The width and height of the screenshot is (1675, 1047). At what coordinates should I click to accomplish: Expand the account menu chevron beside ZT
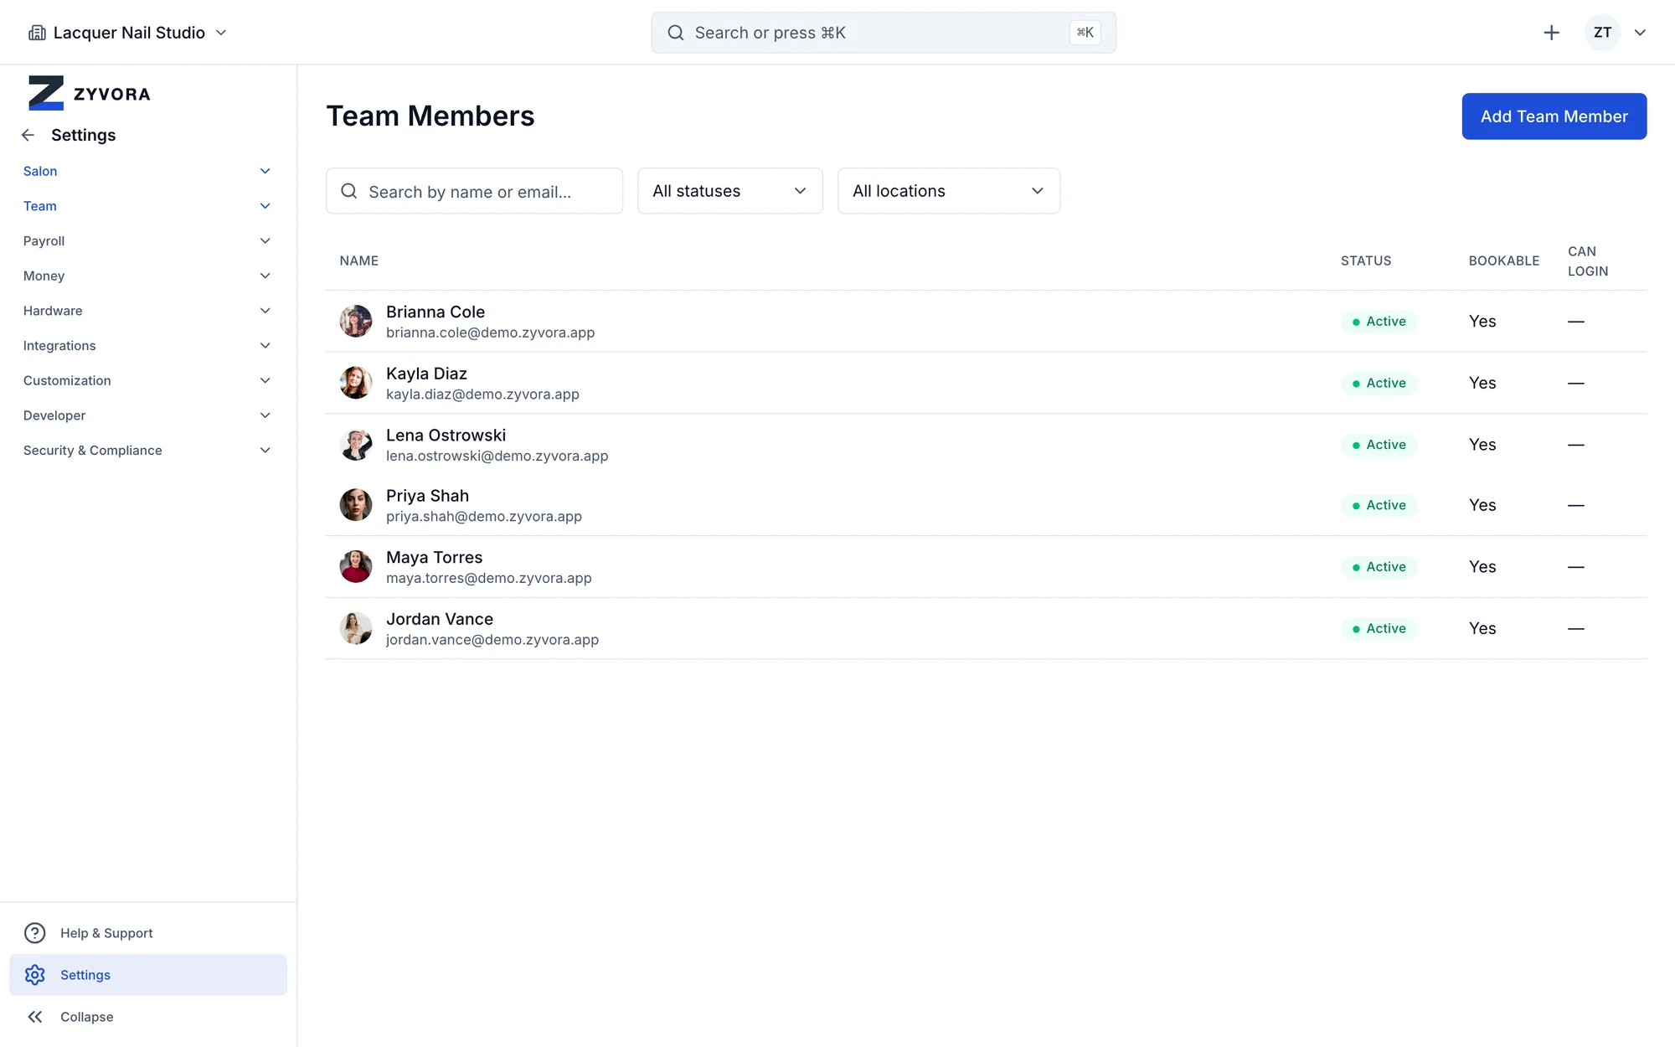point(1640,33)
